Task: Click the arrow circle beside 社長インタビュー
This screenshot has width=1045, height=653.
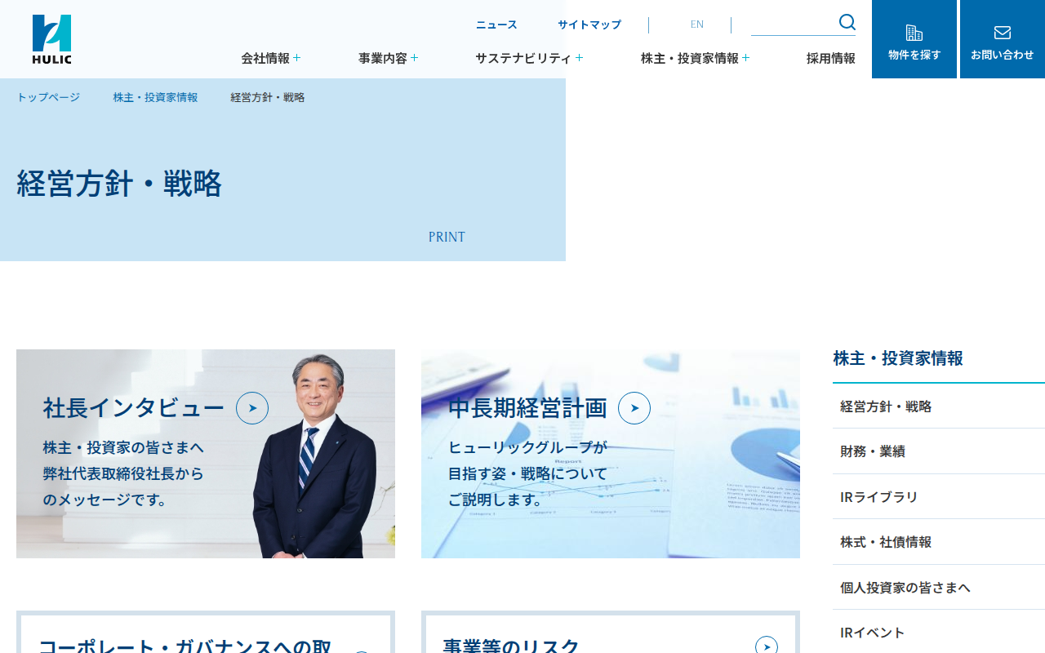Action: [x=252, y=408]
